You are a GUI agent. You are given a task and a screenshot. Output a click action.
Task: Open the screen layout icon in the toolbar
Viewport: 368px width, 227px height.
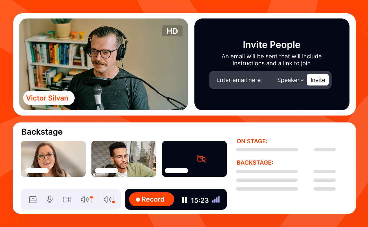(33, 200)
